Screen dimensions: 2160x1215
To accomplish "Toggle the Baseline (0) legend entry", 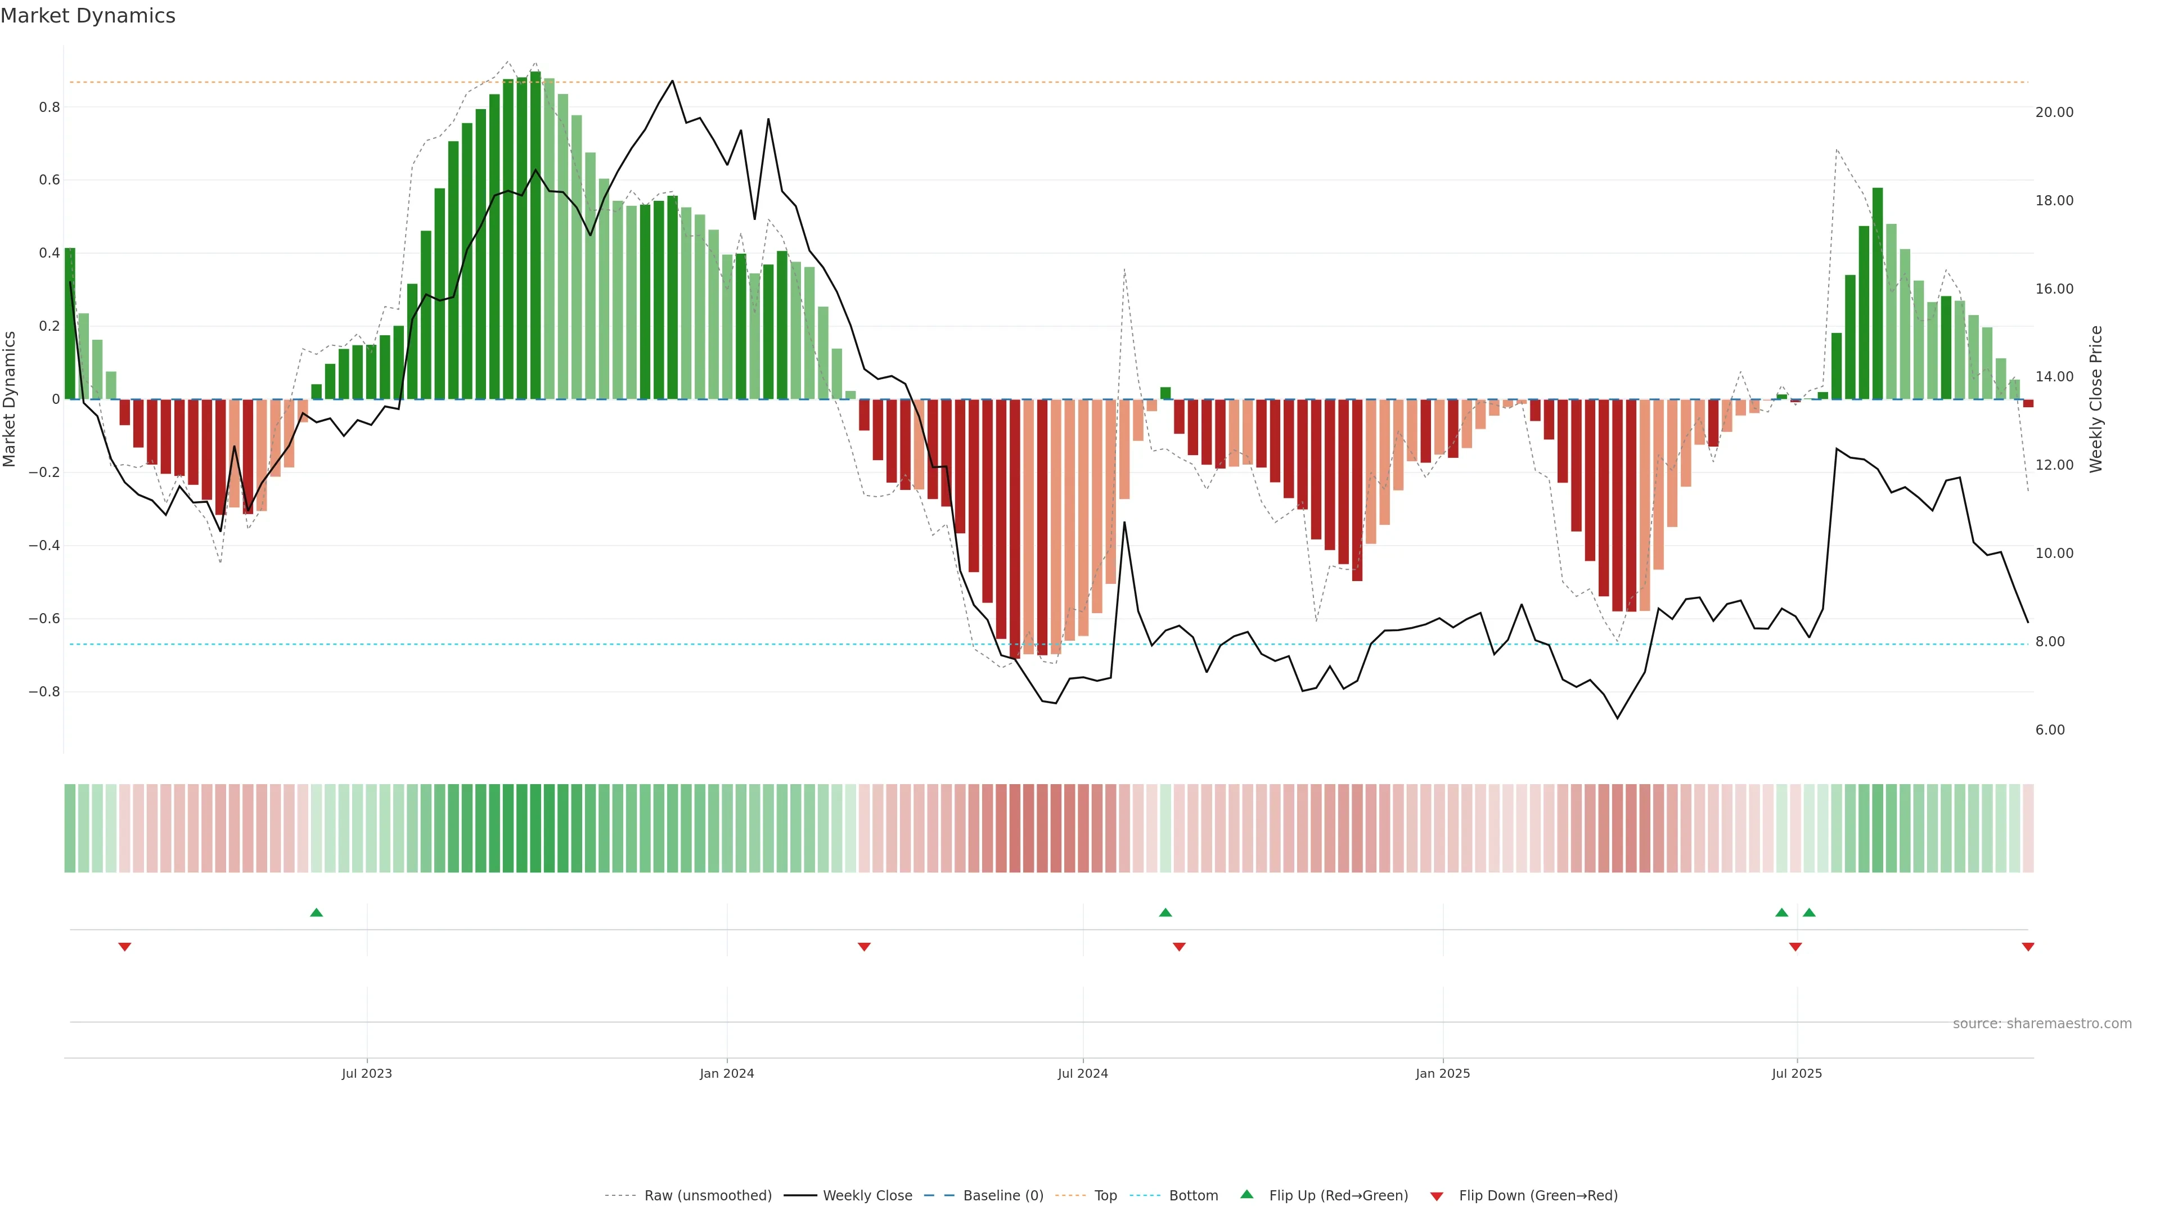I will click(x=1003, y=1196).
